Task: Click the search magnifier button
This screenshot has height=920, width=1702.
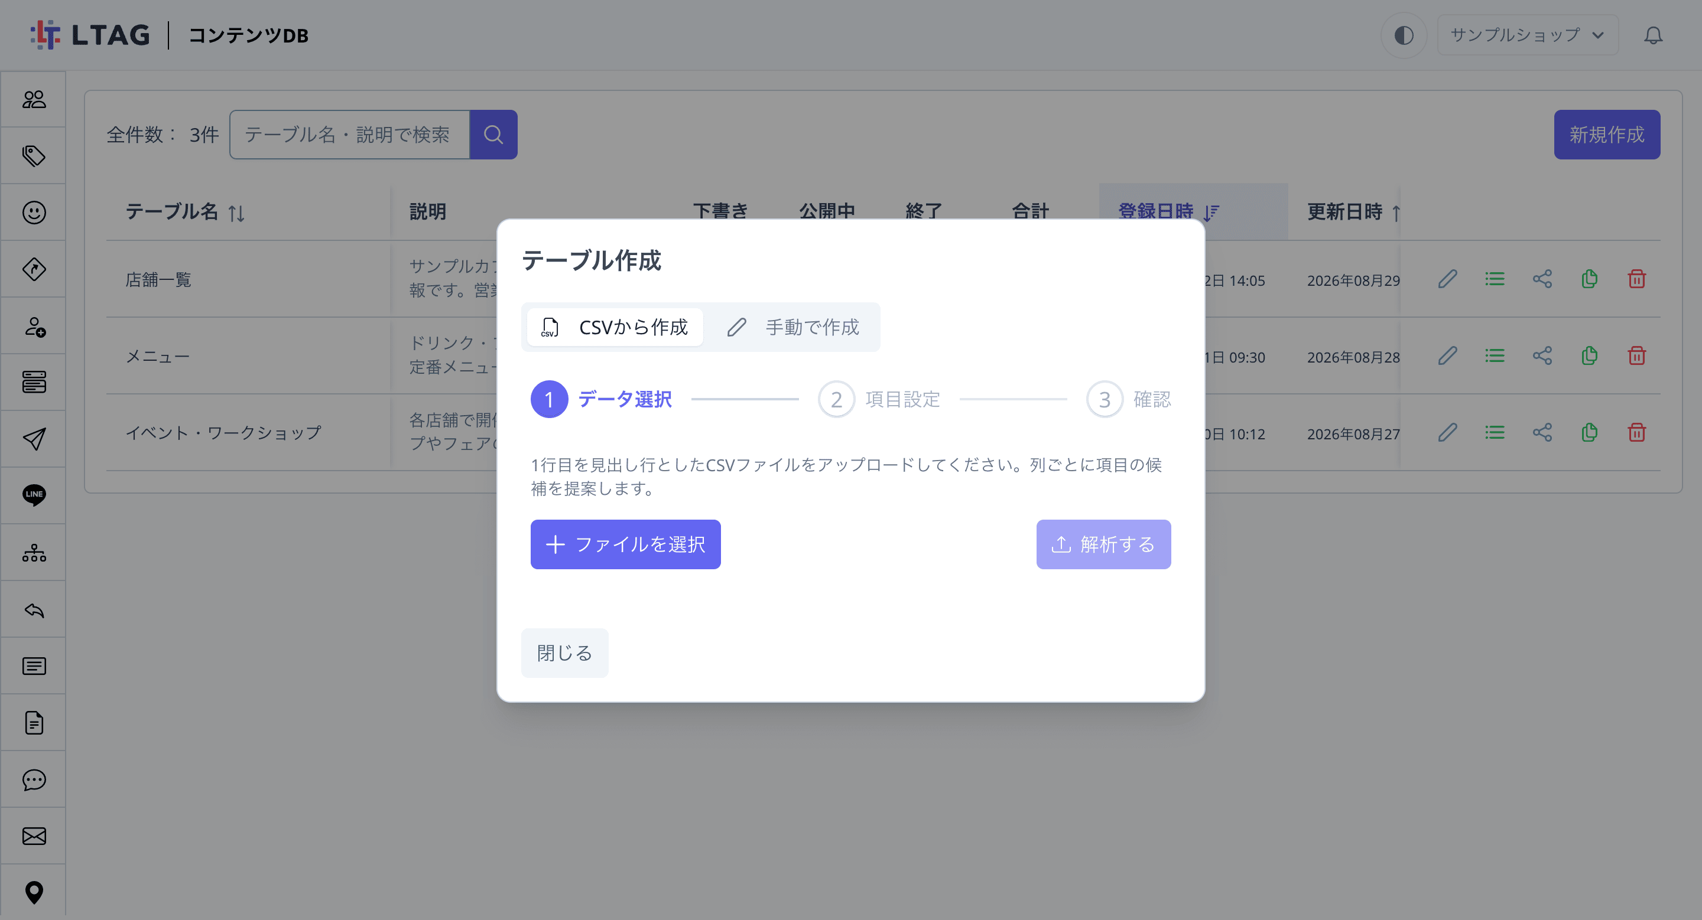Action: (493, 135)
